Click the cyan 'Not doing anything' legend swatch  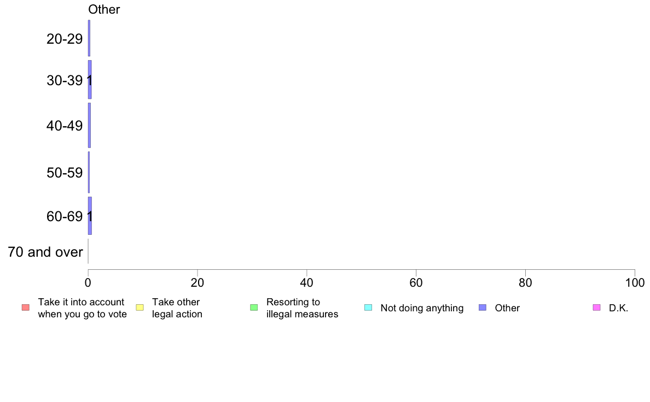pos(368,308)
